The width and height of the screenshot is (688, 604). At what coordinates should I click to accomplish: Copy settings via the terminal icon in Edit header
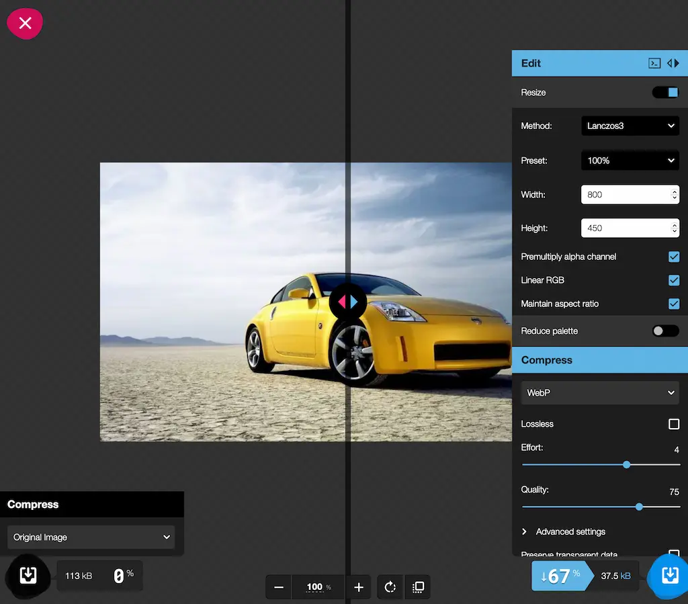coord(654,63)
